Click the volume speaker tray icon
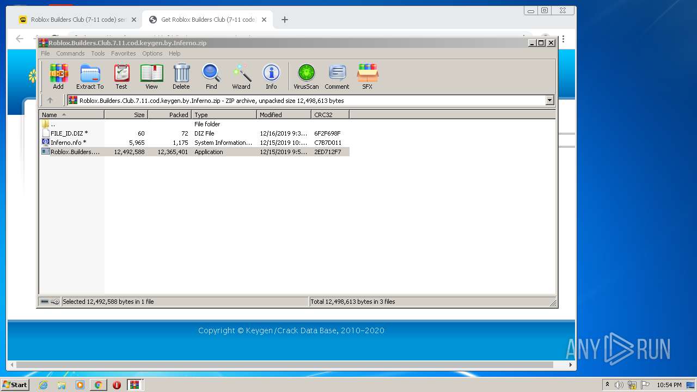The height and width of the screenshot is (392, 697). pyautogui.click(x=619, y=385)
